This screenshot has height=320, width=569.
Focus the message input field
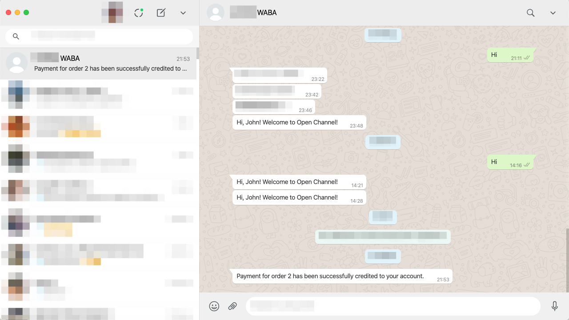(x=393, y=306)
